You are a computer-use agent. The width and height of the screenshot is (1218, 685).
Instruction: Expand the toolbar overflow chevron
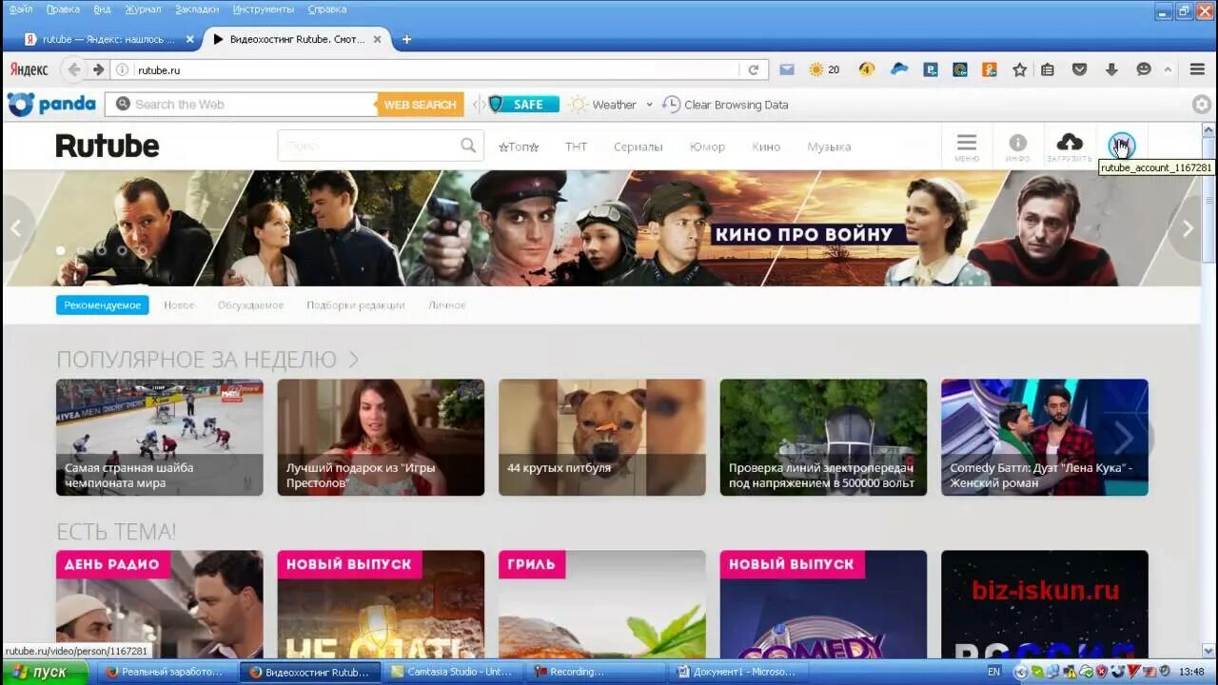[1169, 69]
